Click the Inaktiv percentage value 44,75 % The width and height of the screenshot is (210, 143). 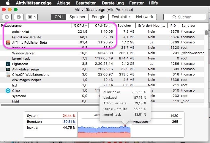point(69,128)
